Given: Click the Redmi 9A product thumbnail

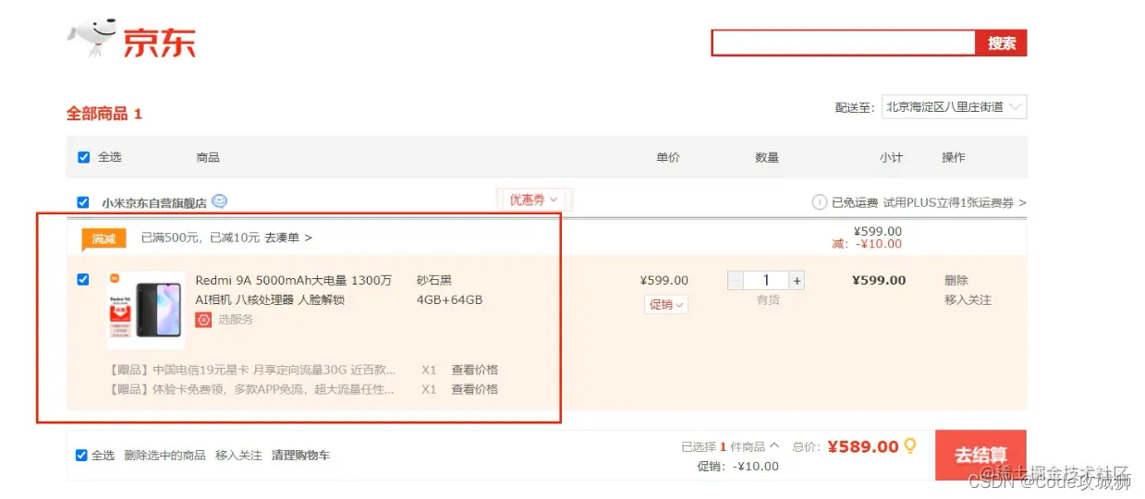Looking at the screenshot, I should pos(146,310).
